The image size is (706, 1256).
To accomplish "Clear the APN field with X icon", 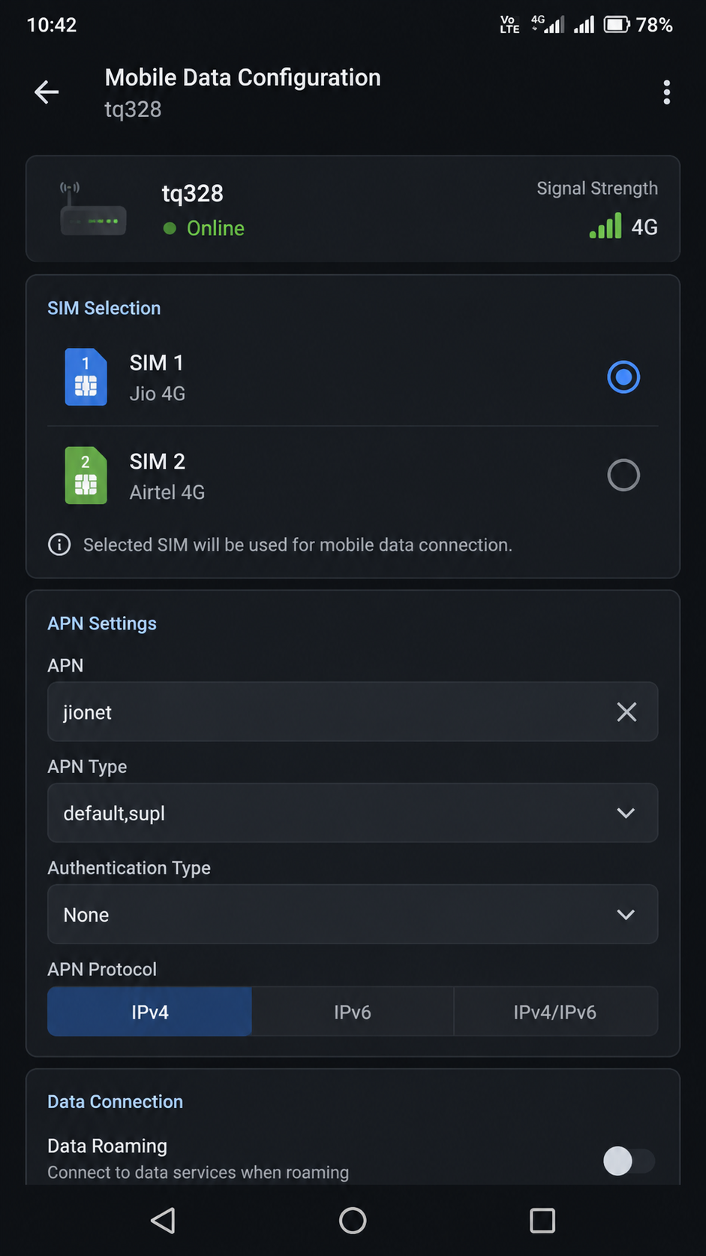I will [x=626, y=712].
